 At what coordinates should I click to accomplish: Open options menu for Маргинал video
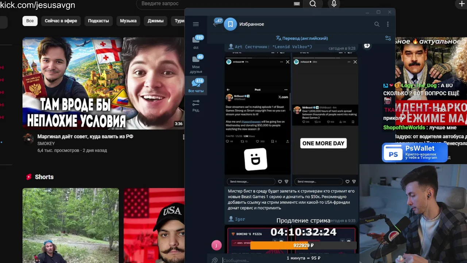pyautogui.click(x=184, y=137)
